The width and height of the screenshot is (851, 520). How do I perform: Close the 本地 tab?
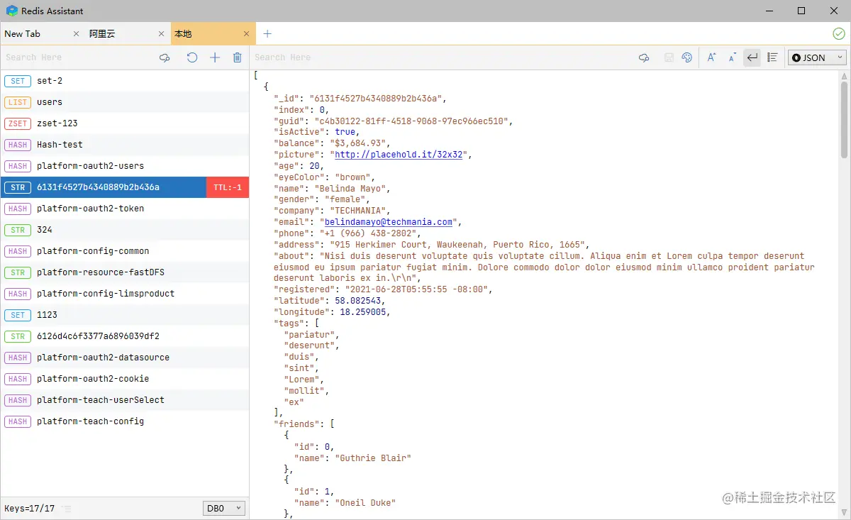(247, 33)
